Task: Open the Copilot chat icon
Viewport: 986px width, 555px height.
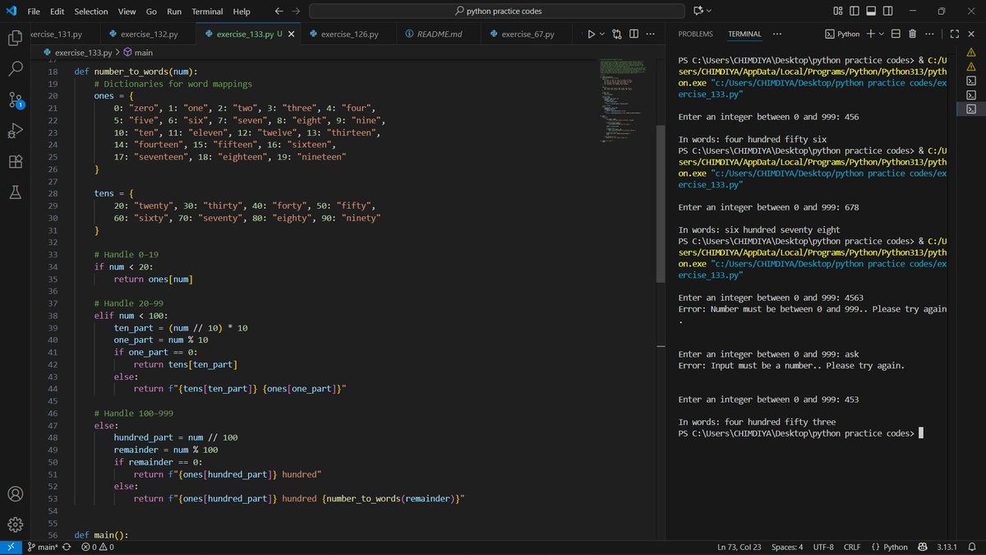Action: click(x=698, y=12)
